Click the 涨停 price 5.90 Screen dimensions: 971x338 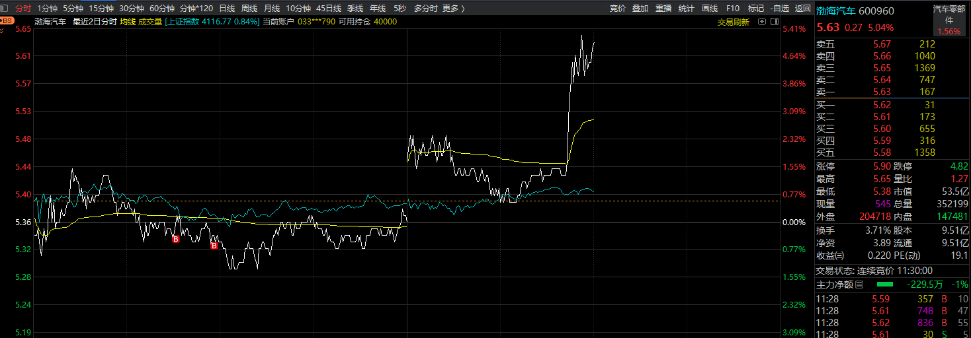882,166
